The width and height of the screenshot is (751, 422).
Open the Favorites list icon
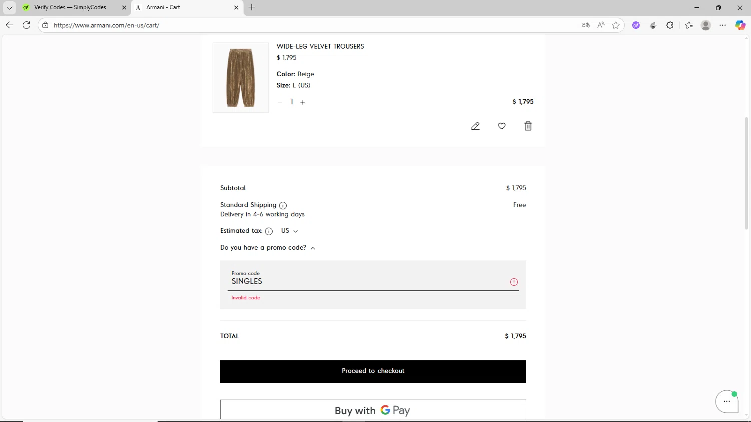click(x=689, y=25)
